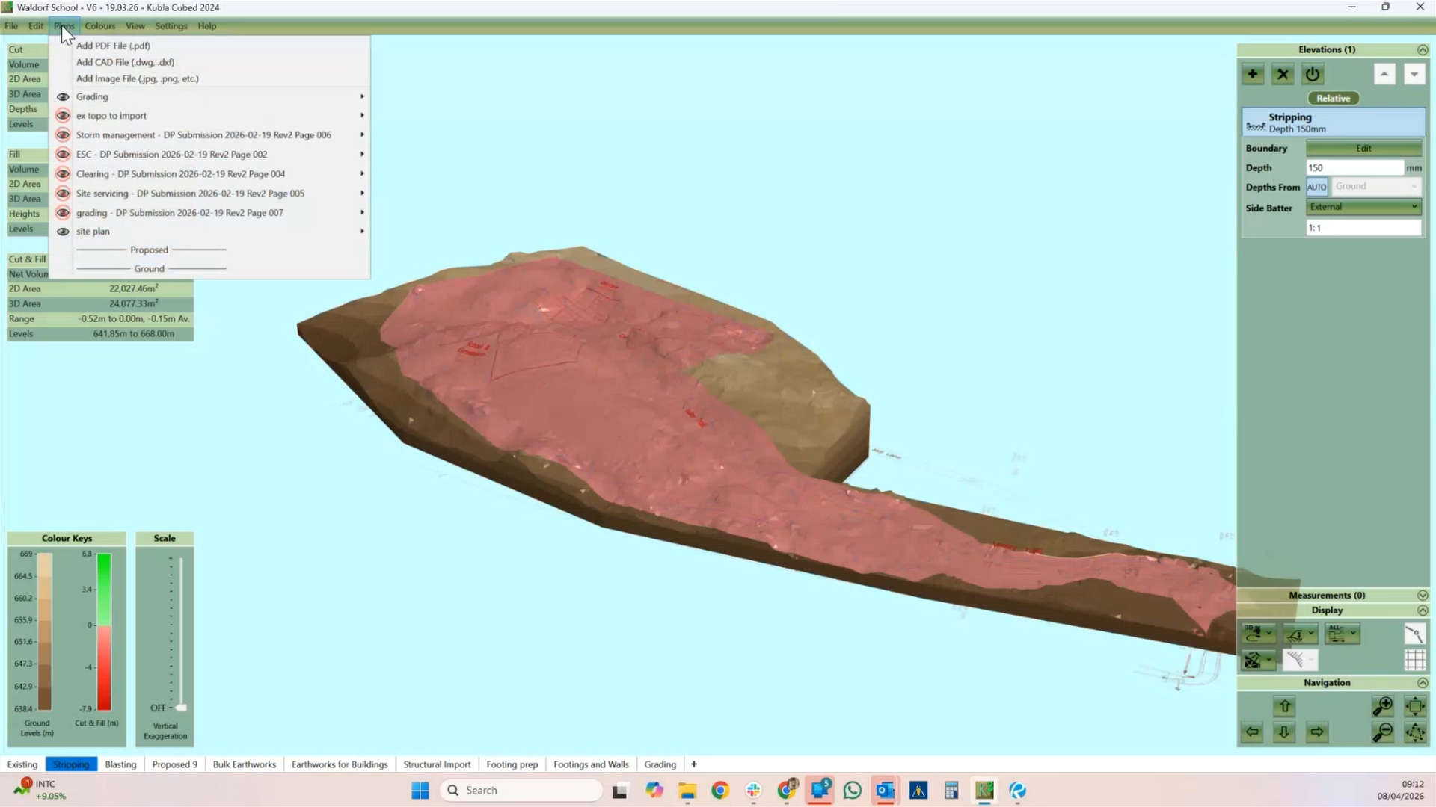Click the zoom-to-fit extents icon

coord(1414,706)
